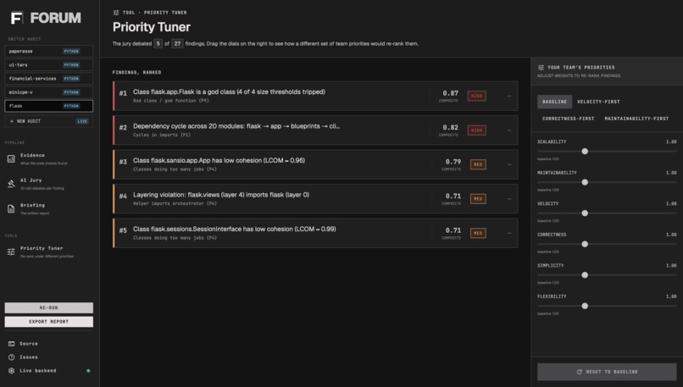The width and height of the screenshot is (683, 387).
Task: Click the FORUM logo icon
Action: click(17, 18)
